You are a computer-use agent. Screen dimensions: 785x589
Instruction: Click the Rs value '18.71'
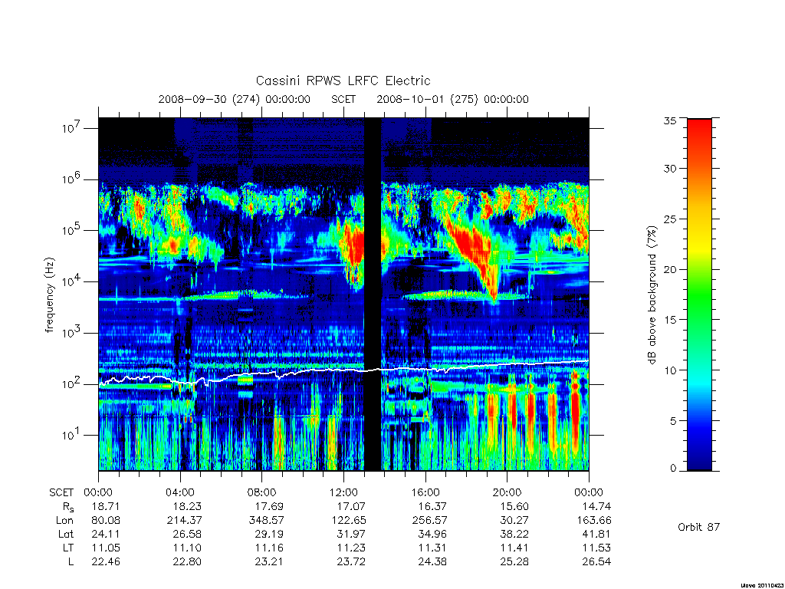(106, 506)
